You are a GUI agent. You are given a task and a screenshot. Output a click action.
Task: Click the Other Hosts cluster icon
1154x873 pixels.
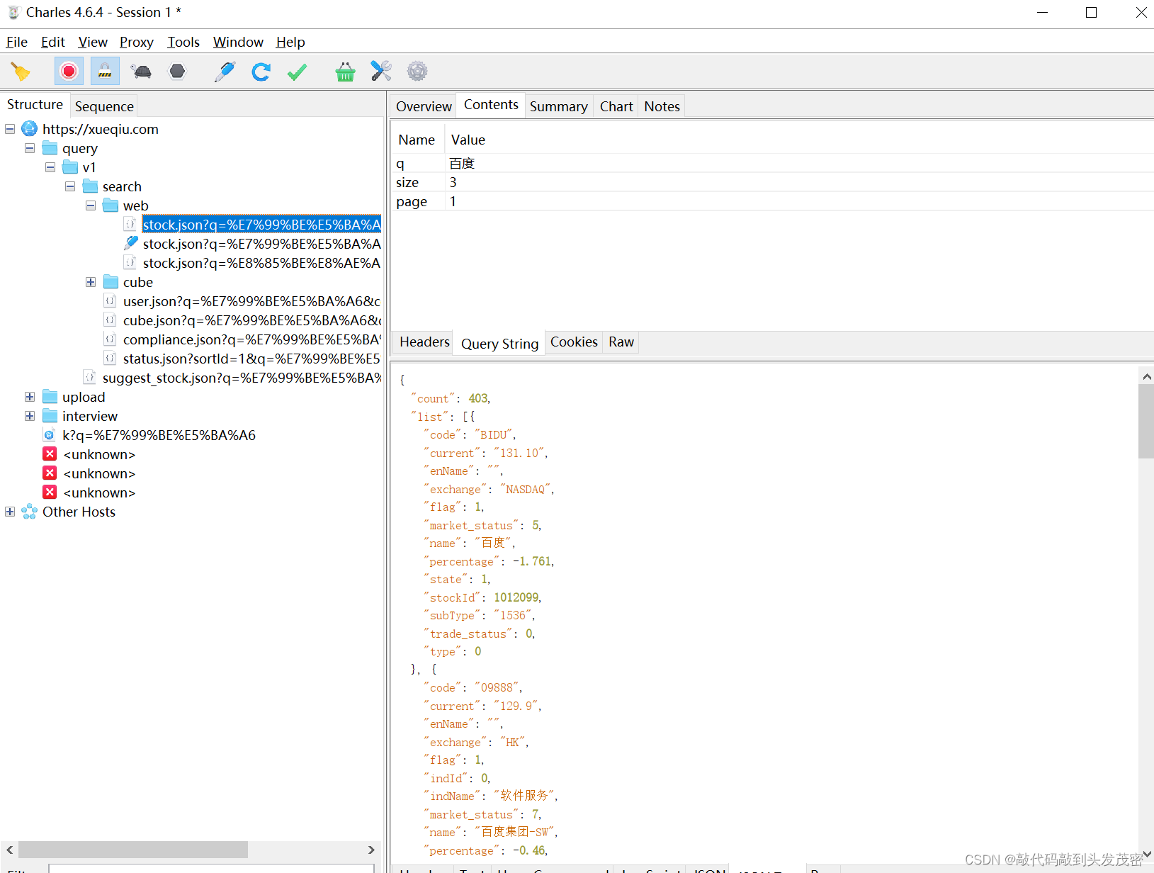[29, 512]
